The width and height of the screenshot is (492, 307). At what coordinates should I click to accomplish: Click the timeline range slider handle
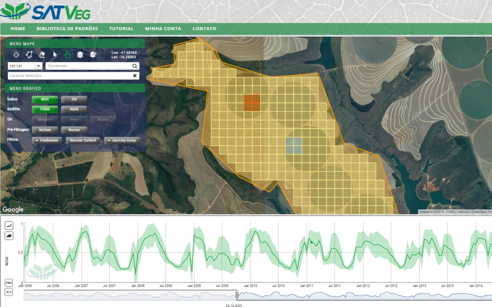(237, 295)
